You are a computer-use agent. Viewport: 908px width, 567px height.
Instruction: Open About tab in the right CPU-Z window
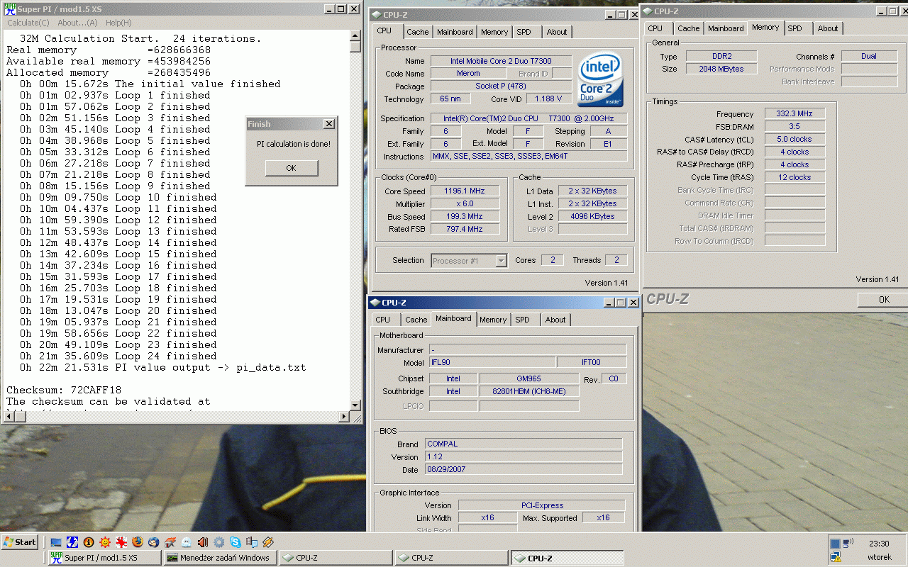coord(828,28)
